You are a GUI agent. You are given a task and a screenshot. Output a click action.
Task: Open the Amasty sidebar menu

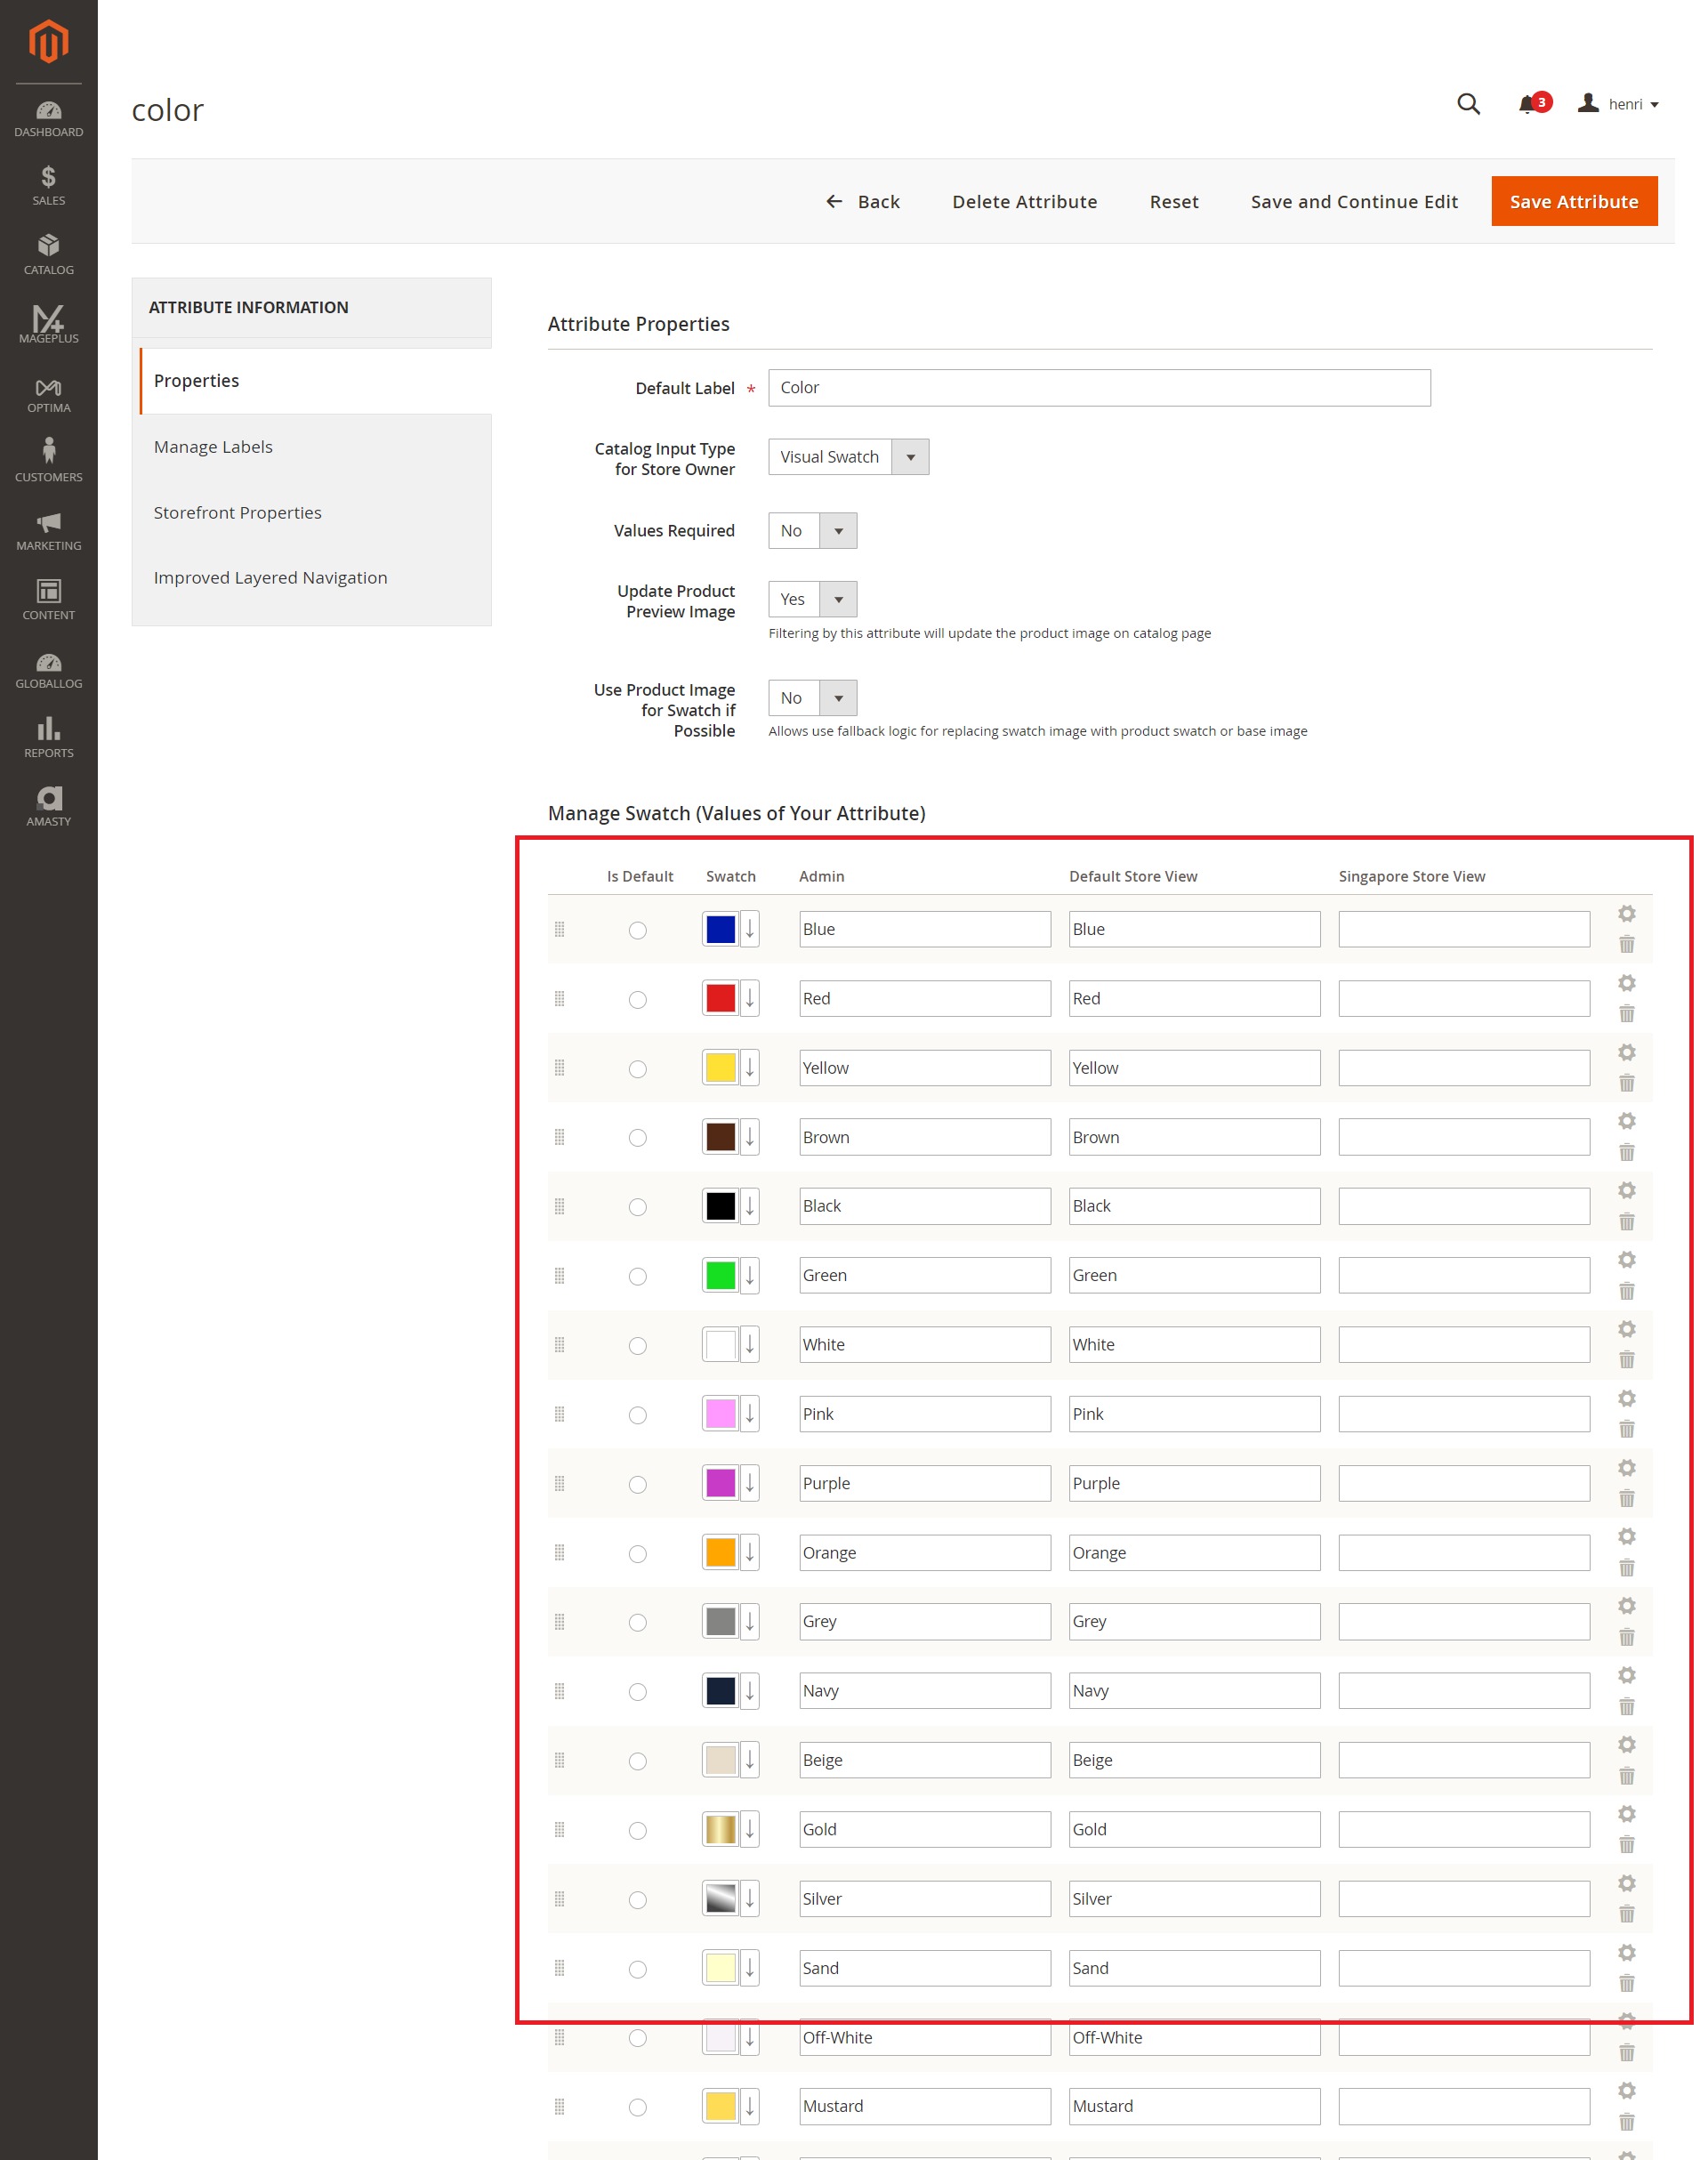[x=48, y=806]
